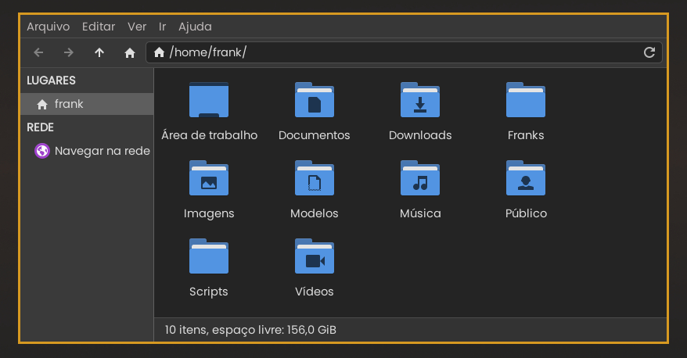This screenshot has height=358, width=687.
Task: Open the Área de trabalho folder
Action: point(209,100)
